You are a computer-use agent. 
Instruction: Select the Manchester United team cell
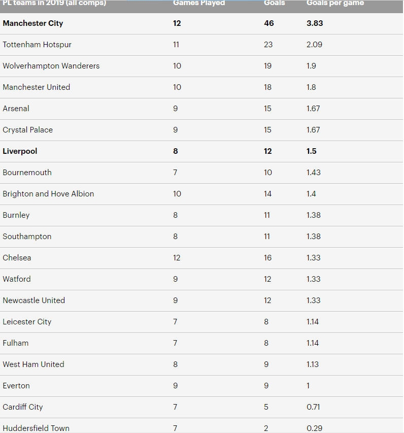(x=37, y=87)
